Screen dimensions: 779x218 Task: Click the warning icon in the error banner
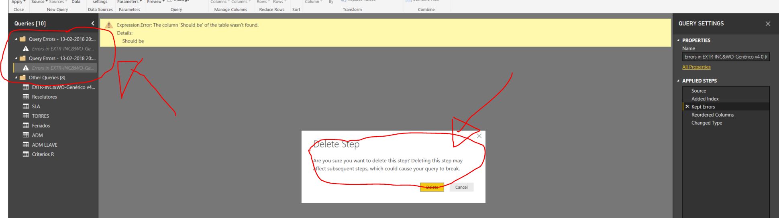coord(108,25)
